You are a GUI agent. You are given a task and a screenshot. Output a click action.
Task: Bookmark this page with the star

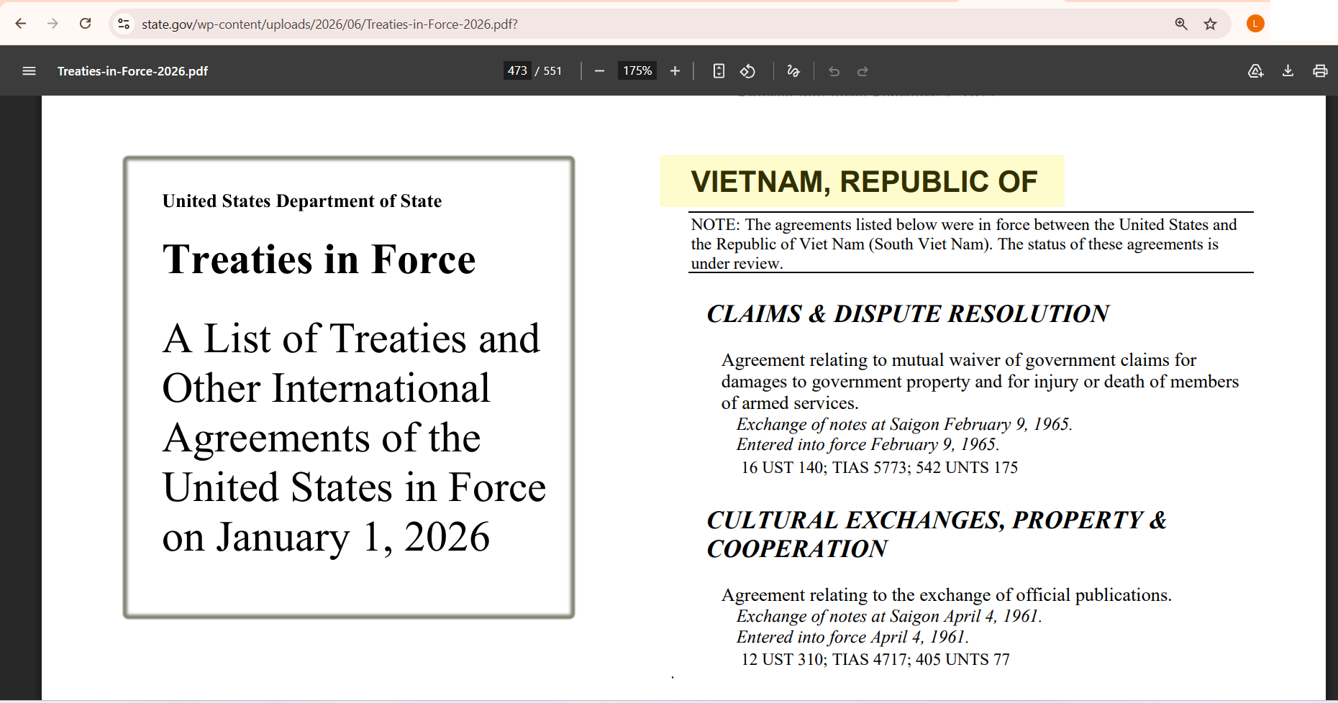(1211, 24)
